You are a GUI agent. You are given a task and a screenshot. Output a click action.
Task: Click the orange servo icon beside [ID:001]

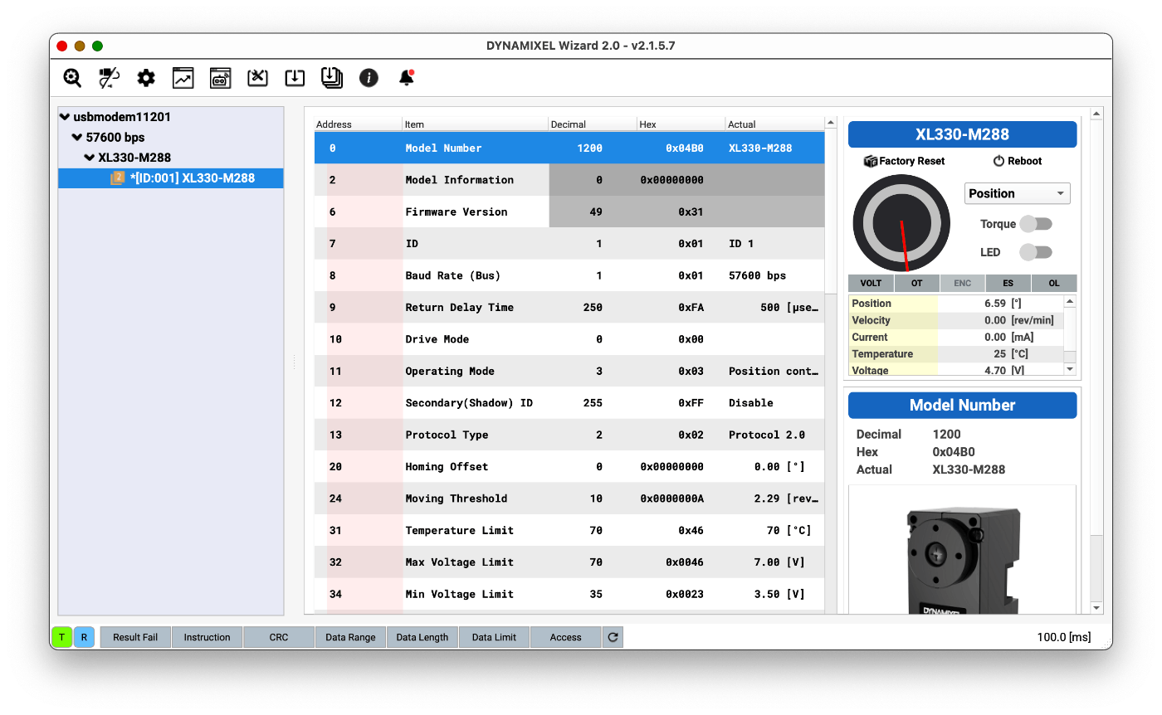click(117, 178)
